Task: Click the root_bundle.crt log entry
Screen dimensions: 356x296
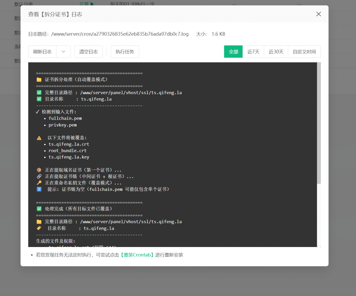Action: coord(67,151)
